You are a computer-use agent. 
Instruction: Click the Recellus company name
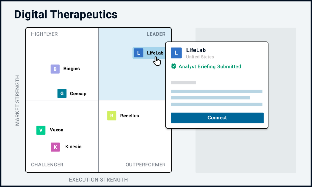(129, 116)
